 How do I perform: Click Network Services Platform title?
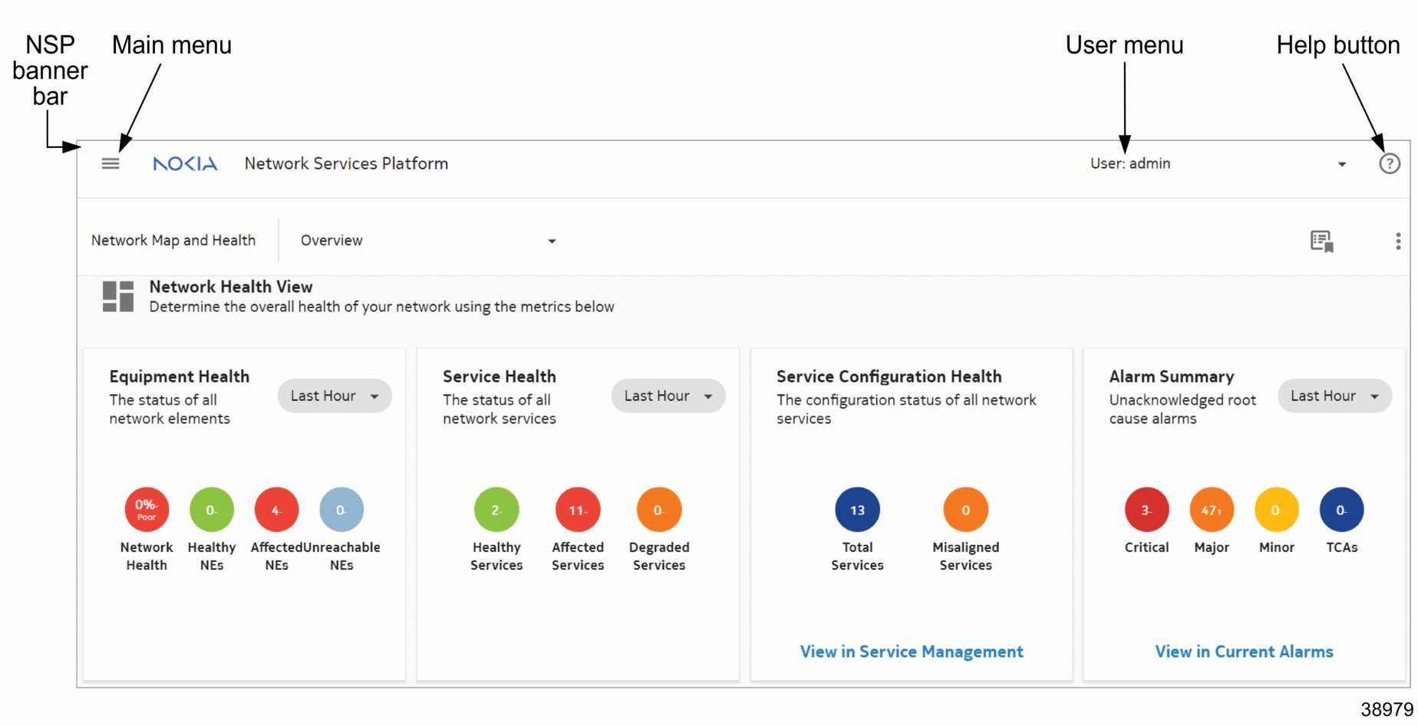pos(346,163)
